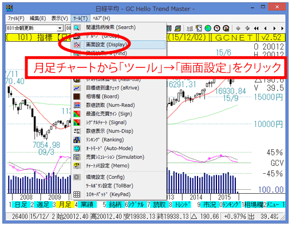This screenshot has width=292, height=227.
Task: Select the 画面設定 (Display) menu entry
Action: point(119,45)
